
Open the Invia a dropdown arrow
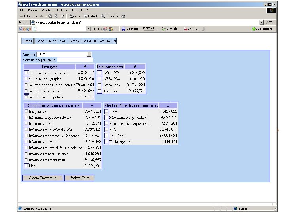coord(198,29)
